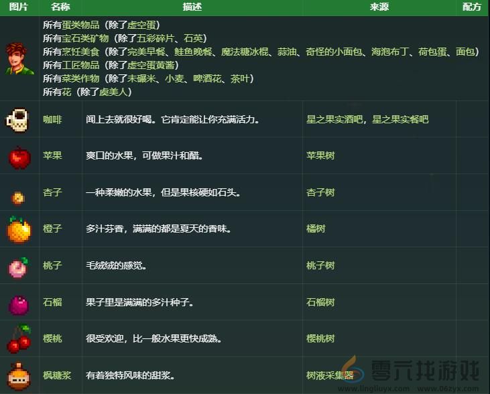The height and width of the screenshot is (394, 490).
Task: Click the red apple icon
Action: pyautogui.click(x=19, y=156)
